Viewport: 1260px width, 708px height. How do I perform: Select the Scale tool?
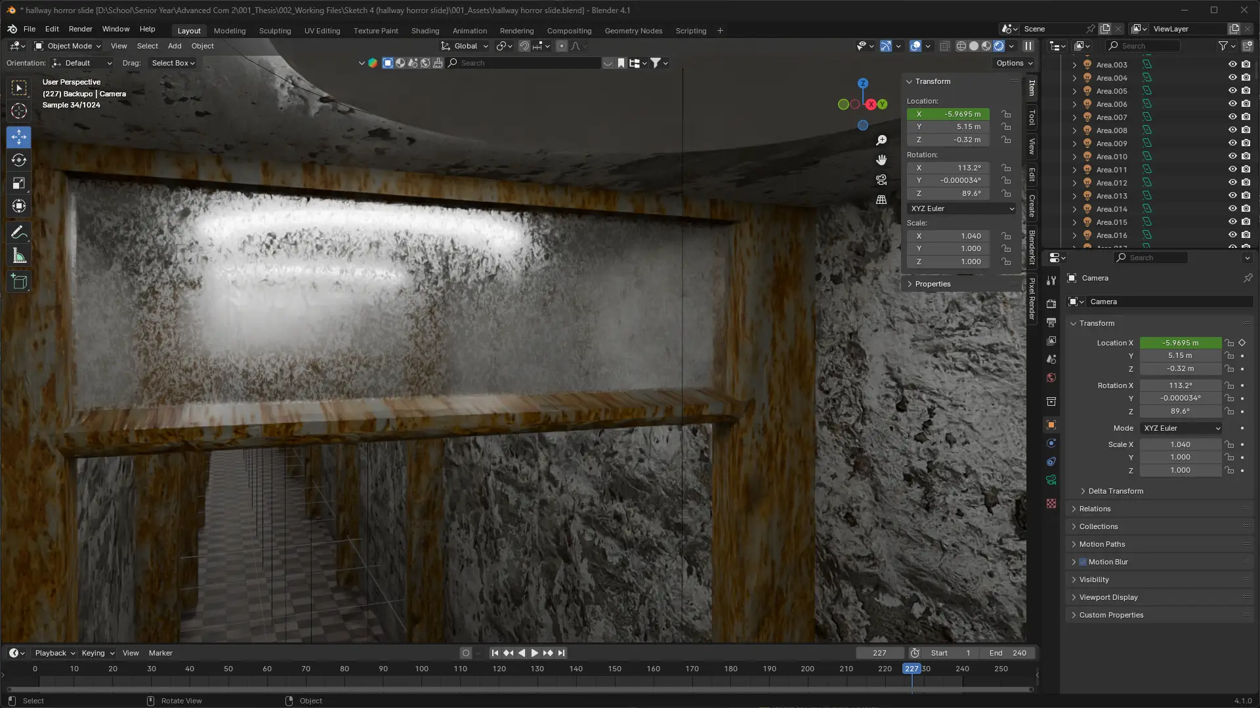[19, 184]
